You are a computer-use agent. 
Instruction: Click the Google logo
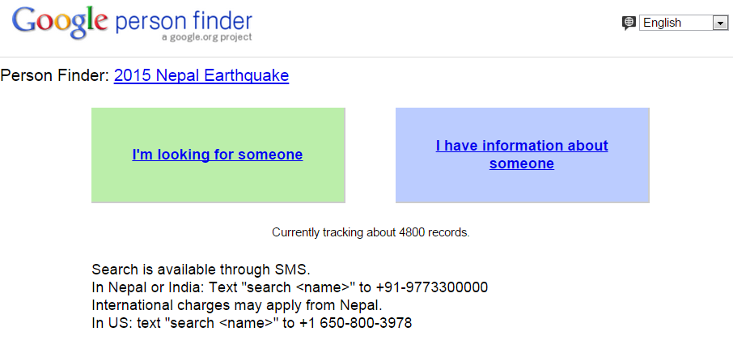(x=61, y=22)
